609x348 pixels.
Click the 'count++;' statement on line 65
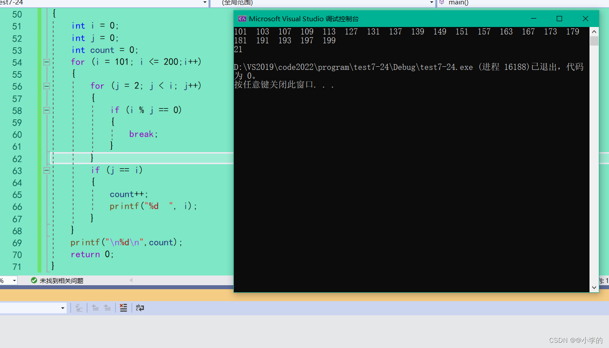tap(129, 194)
